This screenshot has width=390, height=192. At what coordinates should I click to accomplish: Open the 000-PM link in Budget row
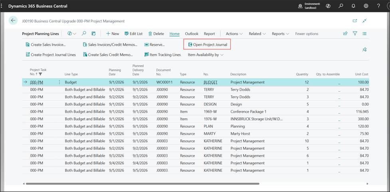[37, 82]
